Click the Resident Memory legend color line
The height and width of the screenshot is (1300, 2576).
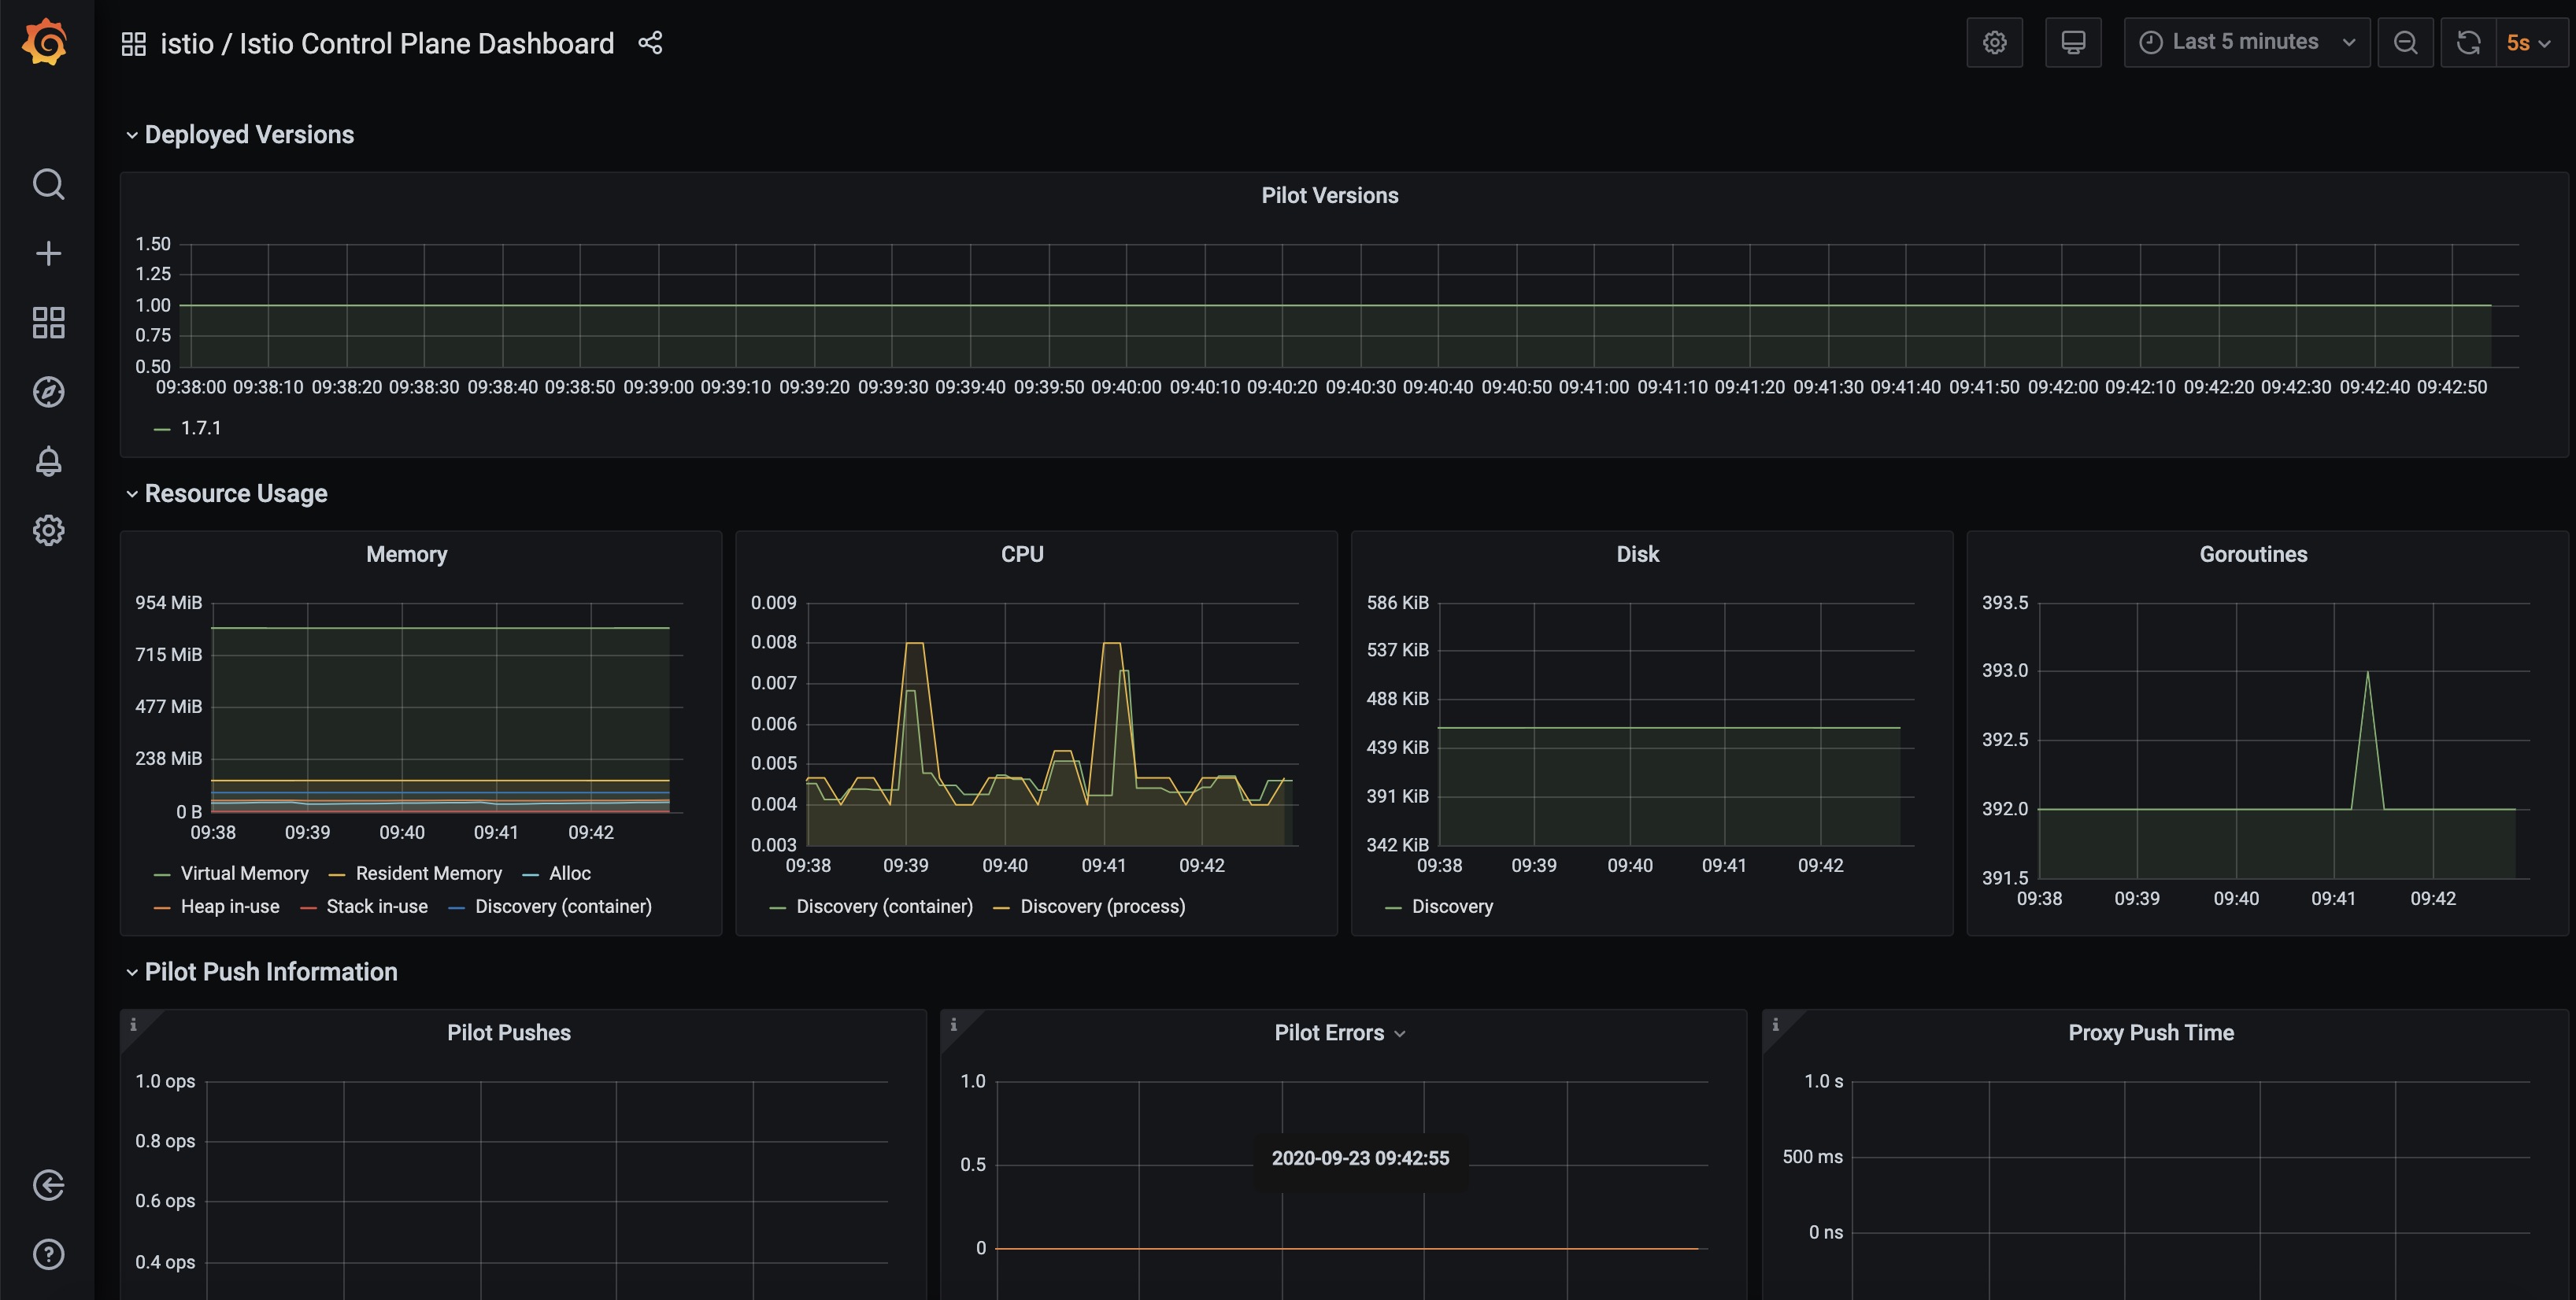(x=337, y=874)
